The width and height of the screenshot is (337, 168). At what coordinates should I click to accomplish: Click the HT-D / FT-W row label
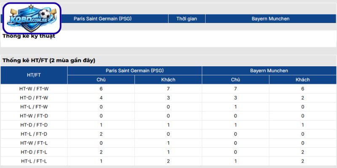tap(34, 98)
